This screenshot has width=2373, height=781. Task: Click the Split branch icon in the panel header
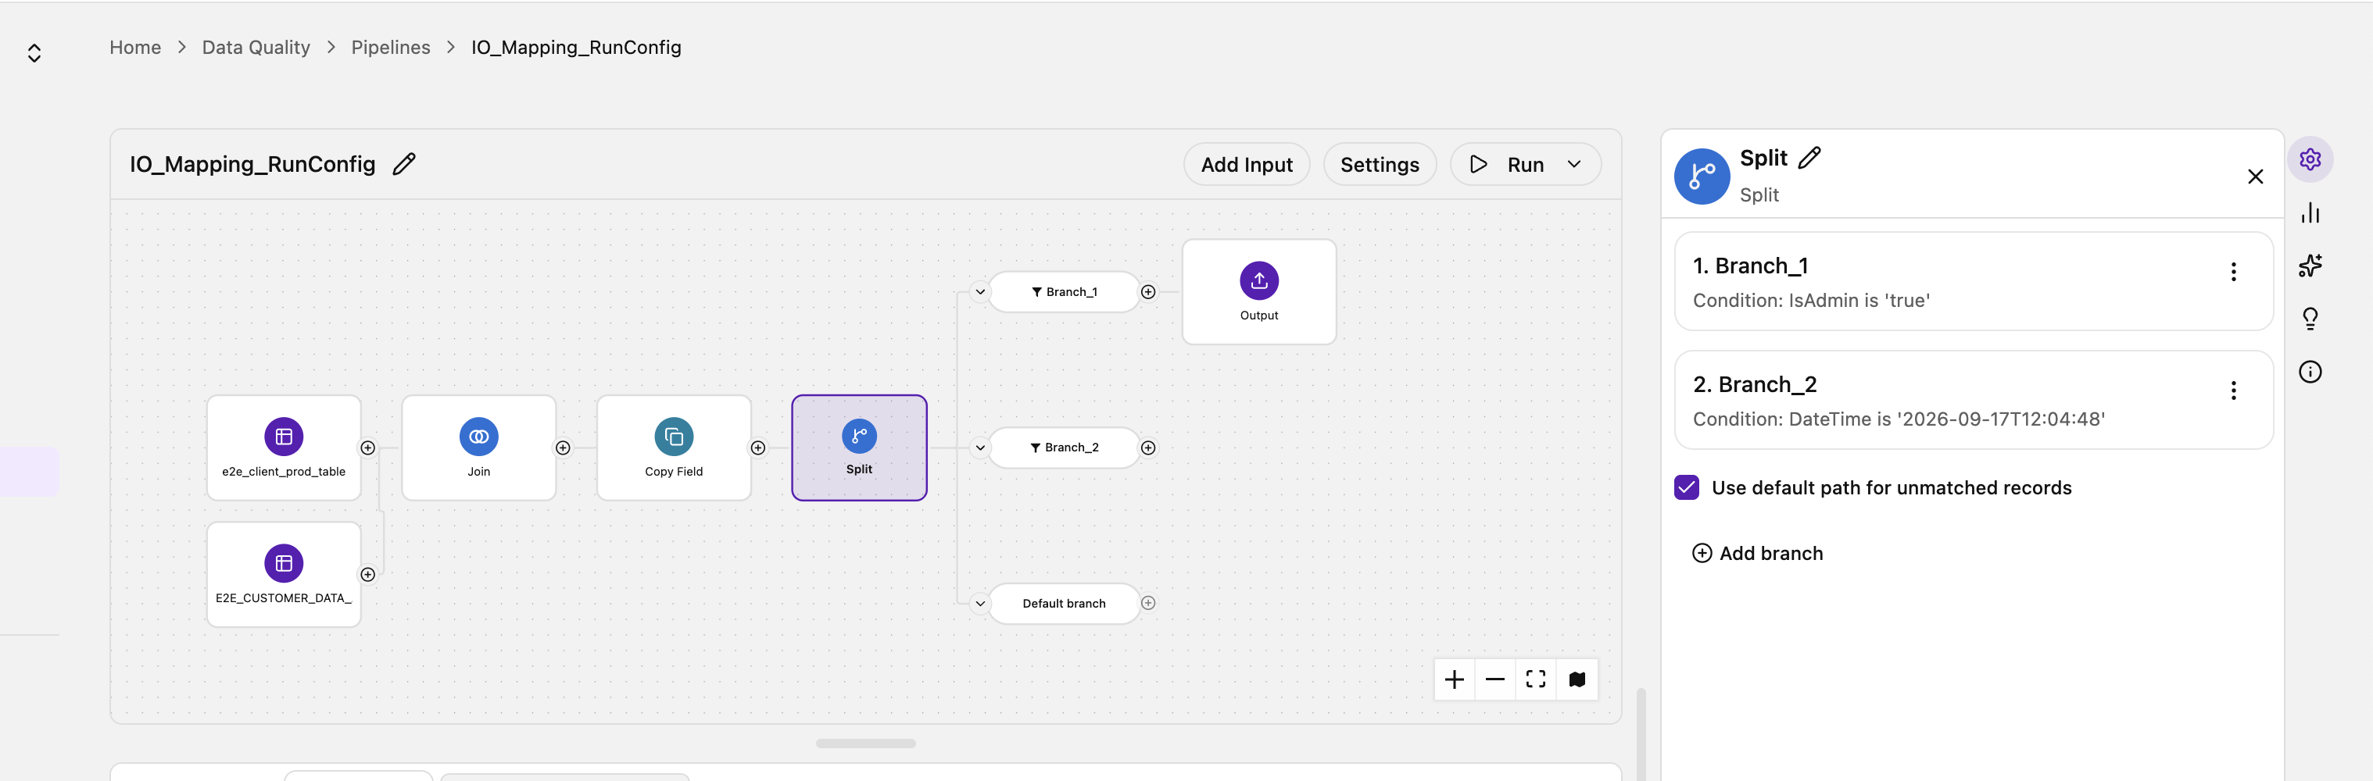point(1702,177)
